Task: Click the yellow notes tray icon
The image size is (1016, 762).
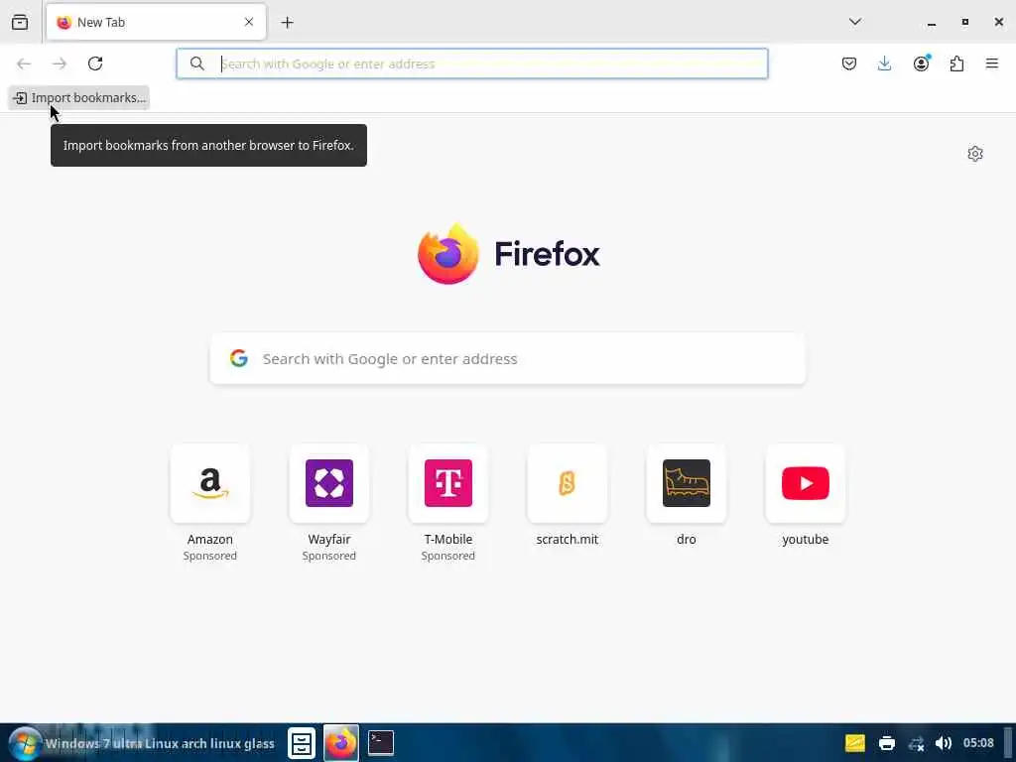Action: coord(854,743)
